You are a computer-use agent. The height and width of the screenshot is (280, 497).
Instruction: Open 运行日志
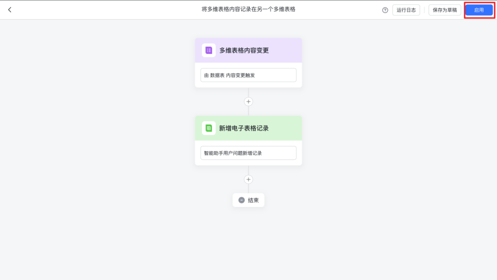point(406,10)
